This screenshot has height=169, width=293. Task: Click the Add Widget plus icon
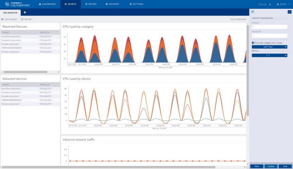click(3, 19)
